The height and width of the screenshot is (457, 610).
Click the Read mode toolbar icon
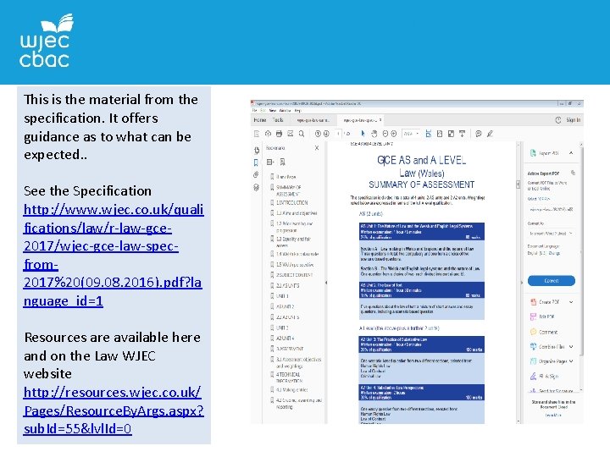pos(463,134)
